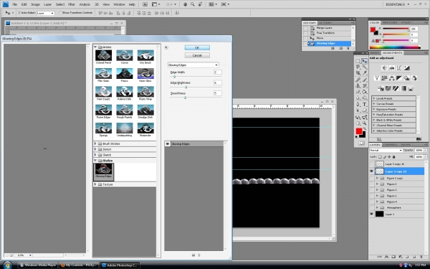Select the Paint Bucket tool
This screenshot has height=269, width=430.
(x=365, y=92)
